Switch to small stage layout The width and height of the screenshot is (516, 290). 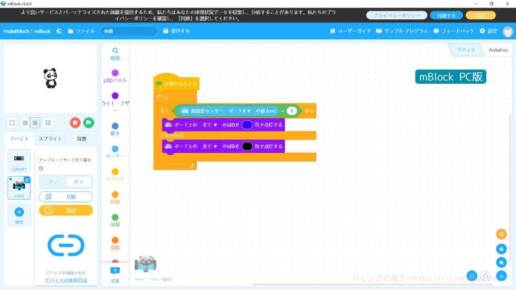(x=25, y=122)
